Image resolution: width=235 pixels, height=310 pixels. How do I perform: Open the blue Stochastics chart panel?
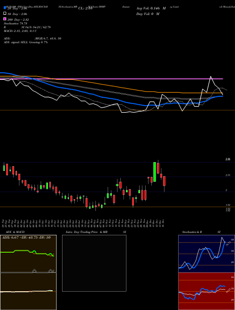point(206,254)
